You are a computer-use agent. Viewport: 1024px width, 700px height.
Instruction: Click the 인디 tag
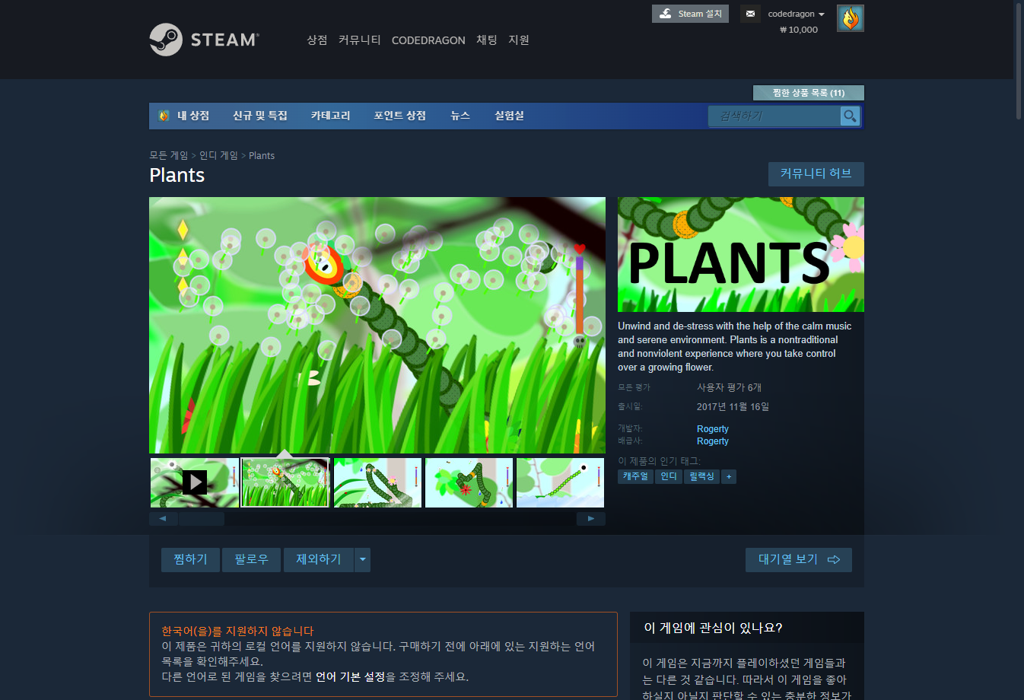[x=669, y=476]
